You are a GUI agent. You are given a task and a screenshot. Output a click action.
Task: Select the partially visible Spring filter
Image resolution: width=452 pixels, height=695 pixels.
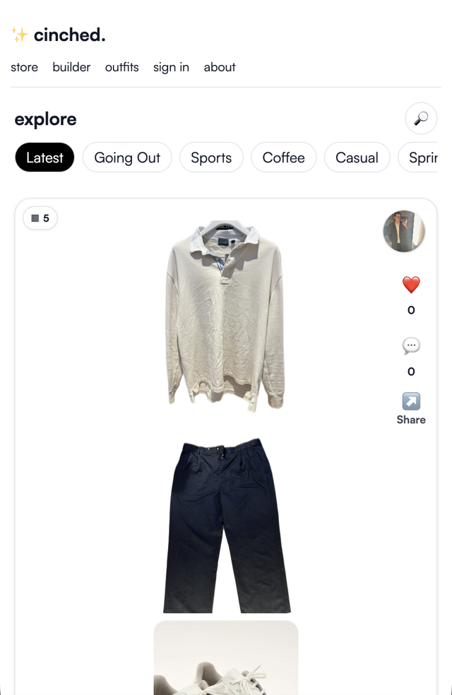[418, 158]
